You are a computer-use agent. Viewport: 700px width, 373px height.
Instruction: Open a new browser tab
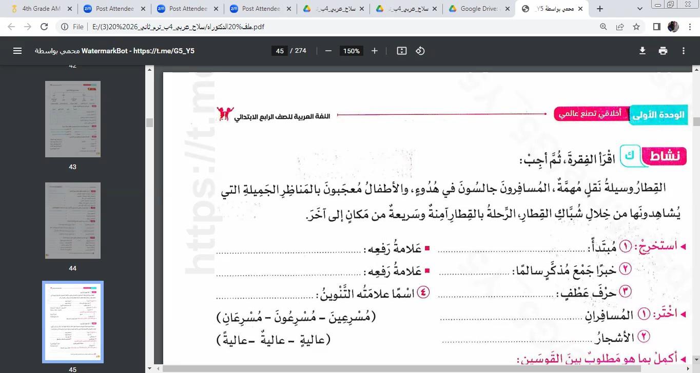(600, 9)
